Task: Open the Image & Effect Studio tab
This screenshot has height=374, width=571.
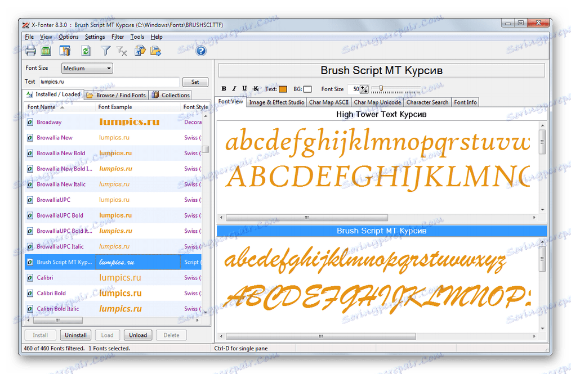Action: (276, 102)
